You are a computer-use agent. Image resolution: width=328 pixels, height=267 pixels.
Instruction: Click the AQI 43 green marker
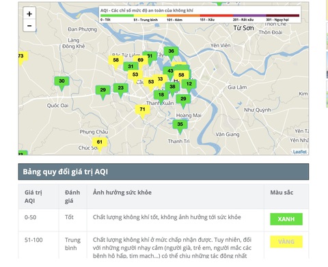coord(170,71)
